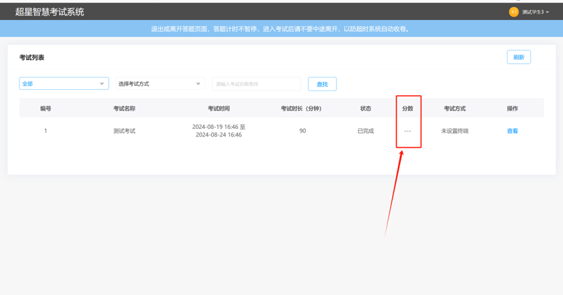Click the orange user avatar icon
Image resolution: width=563 pixels, height=295 pixels.
[514, 12]
